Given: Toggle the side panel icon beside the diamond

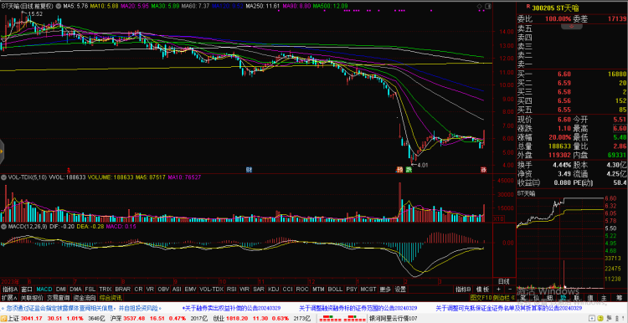Looking at the screenshot, I should [487, 7].
